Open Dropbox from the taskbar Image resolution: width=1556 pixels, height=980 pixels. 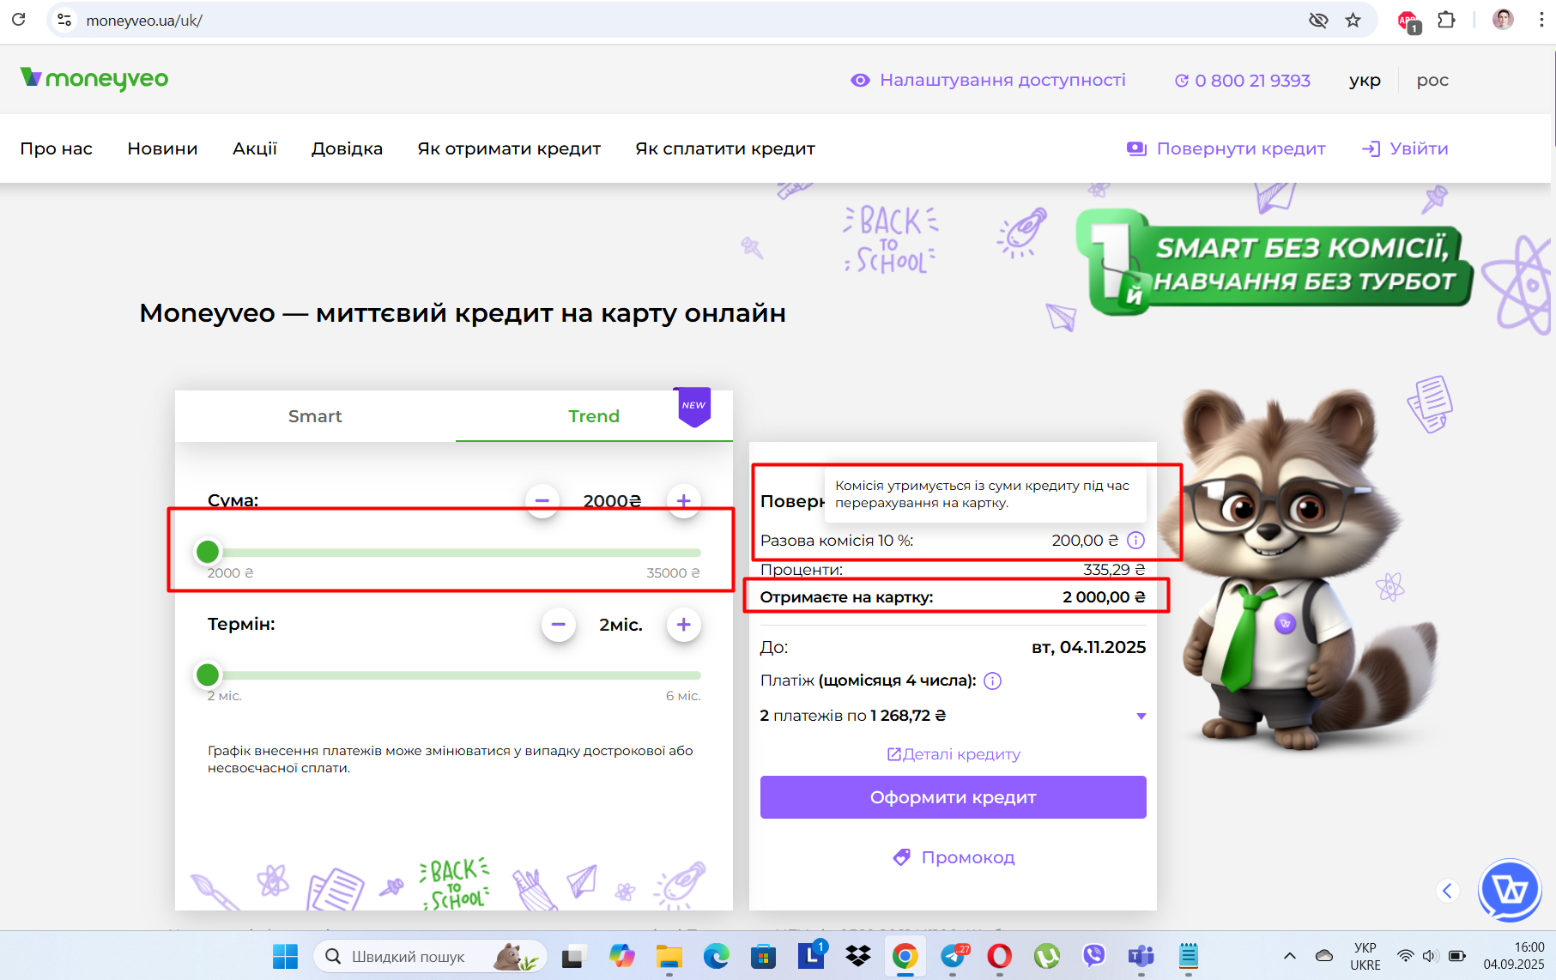pos(858,956)
